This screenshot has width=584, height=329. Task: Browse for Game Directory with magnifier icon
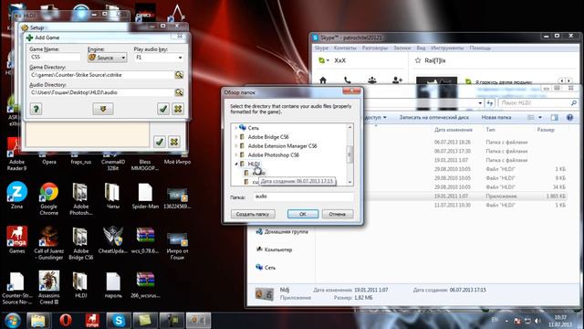[179, 75]
